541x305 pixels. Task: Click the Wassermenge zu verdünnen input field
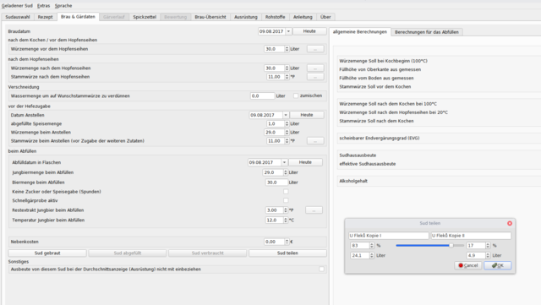pyautogui.click(x=262, y=96)
